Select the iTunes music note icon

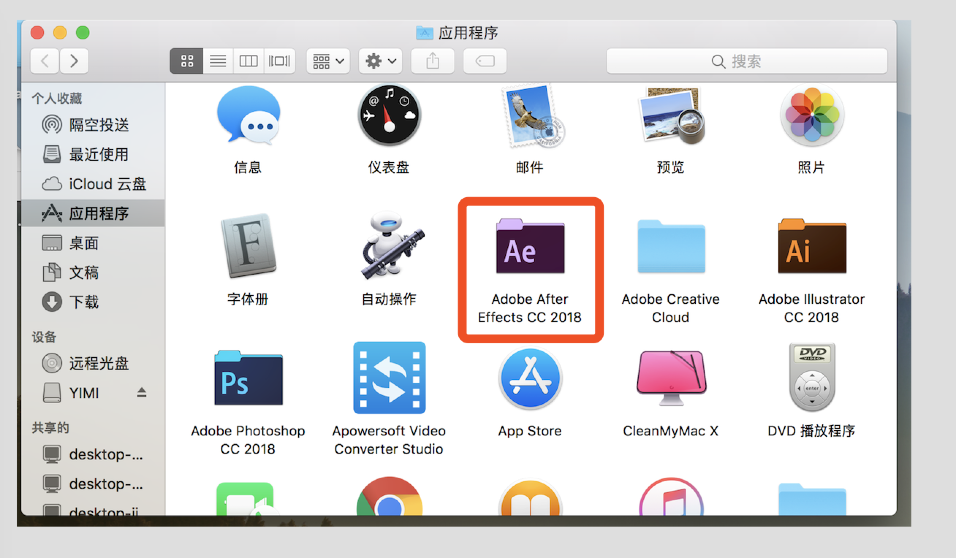(671, 497)
